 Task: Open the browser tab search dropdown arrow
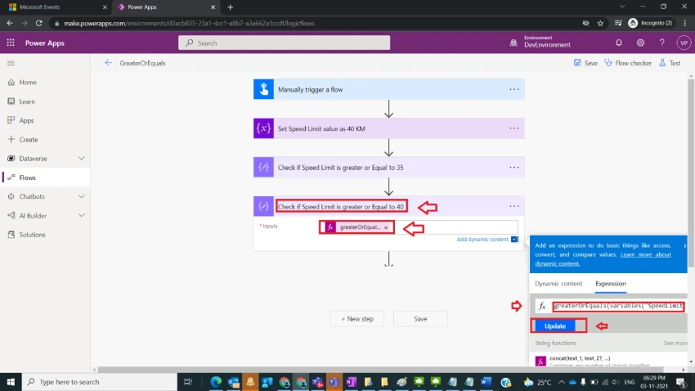coord(622,7)
